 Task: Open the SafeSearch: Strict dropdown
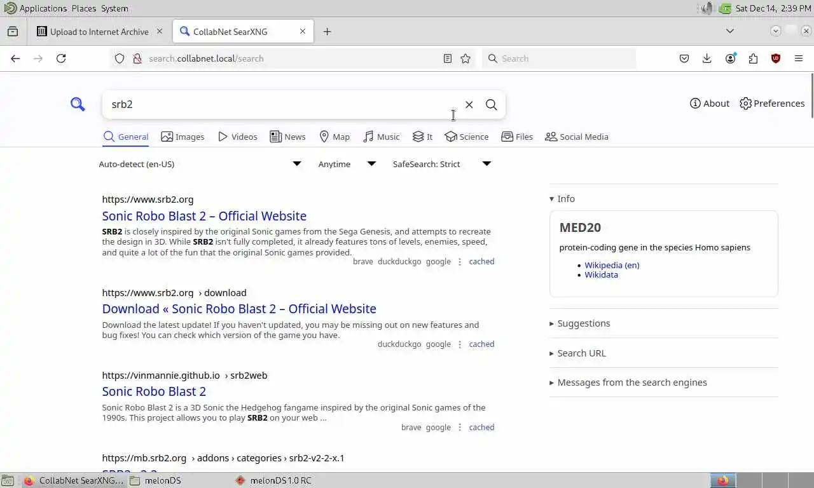442,164
